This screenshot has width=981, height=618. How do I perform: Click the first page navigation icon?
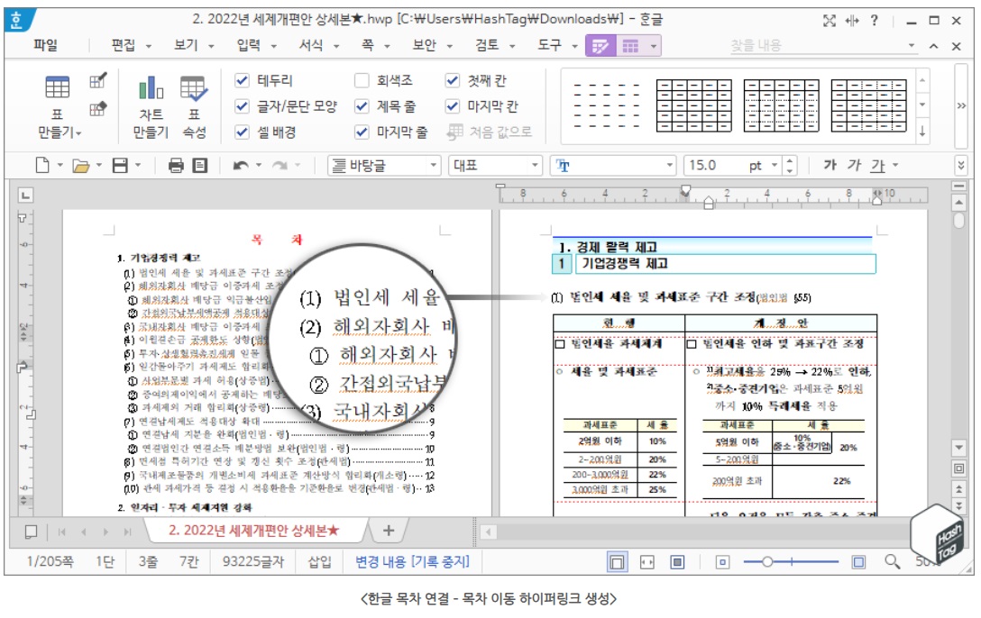pyautogui.click(x=61, y=532)
